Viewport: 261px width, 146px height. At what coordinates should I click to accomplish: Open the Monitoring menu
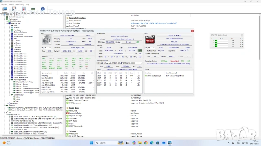[20, 4]
